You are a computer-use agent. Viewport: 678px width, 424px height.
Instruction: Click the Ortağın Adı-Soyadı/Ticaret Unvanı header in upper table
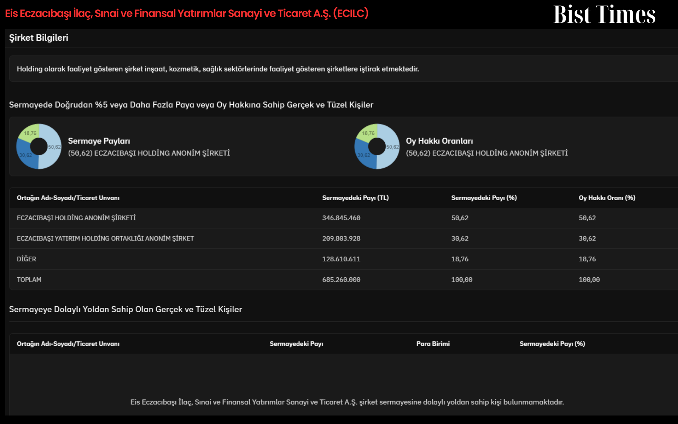(68, 198)
